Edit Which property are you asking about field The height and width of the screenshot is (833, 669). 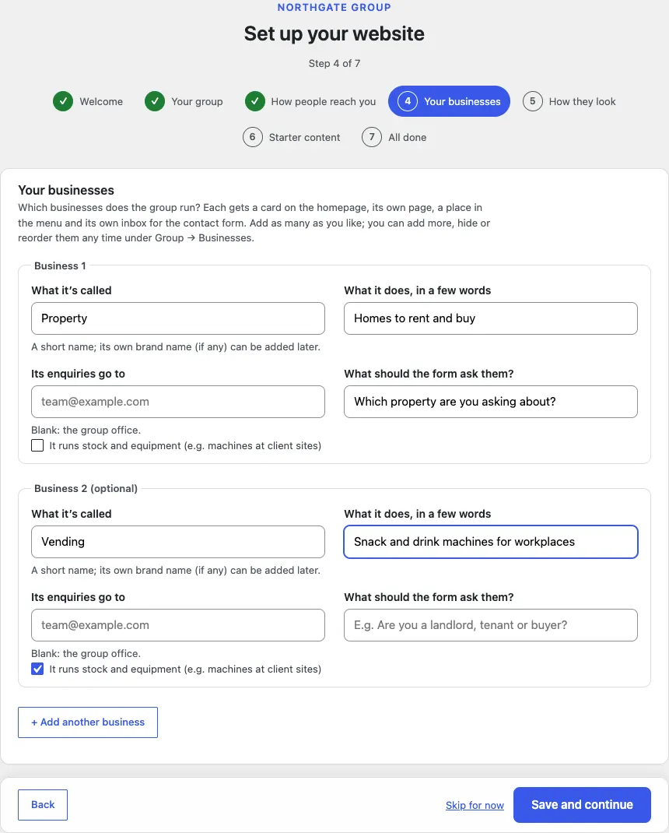click(491, 402)
